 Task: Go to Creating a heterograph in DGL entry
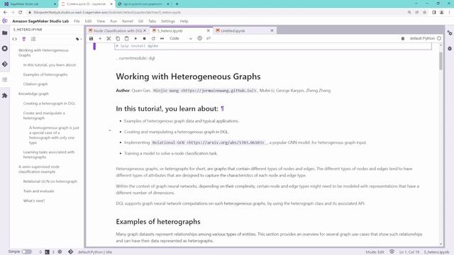pyautogui.click(x=49, y=103)
